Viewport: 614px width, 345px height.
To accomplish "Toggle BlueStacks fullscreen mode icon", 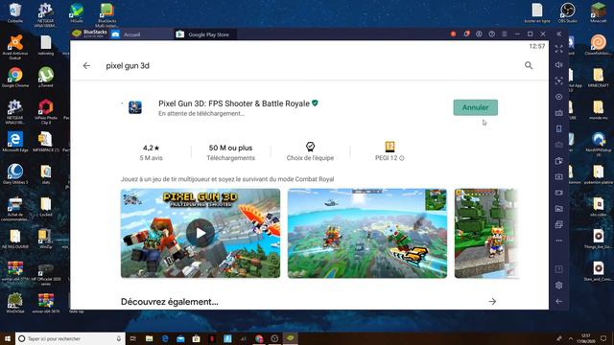I will [558, 49].
